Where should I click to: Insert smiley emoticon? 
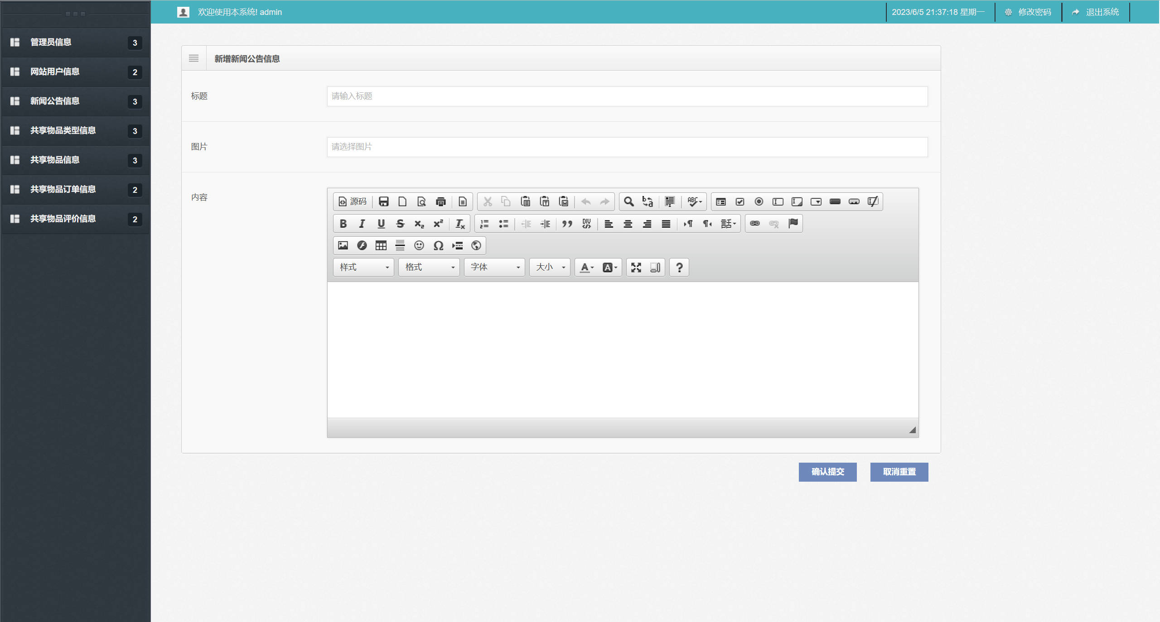tap(419, 245)
